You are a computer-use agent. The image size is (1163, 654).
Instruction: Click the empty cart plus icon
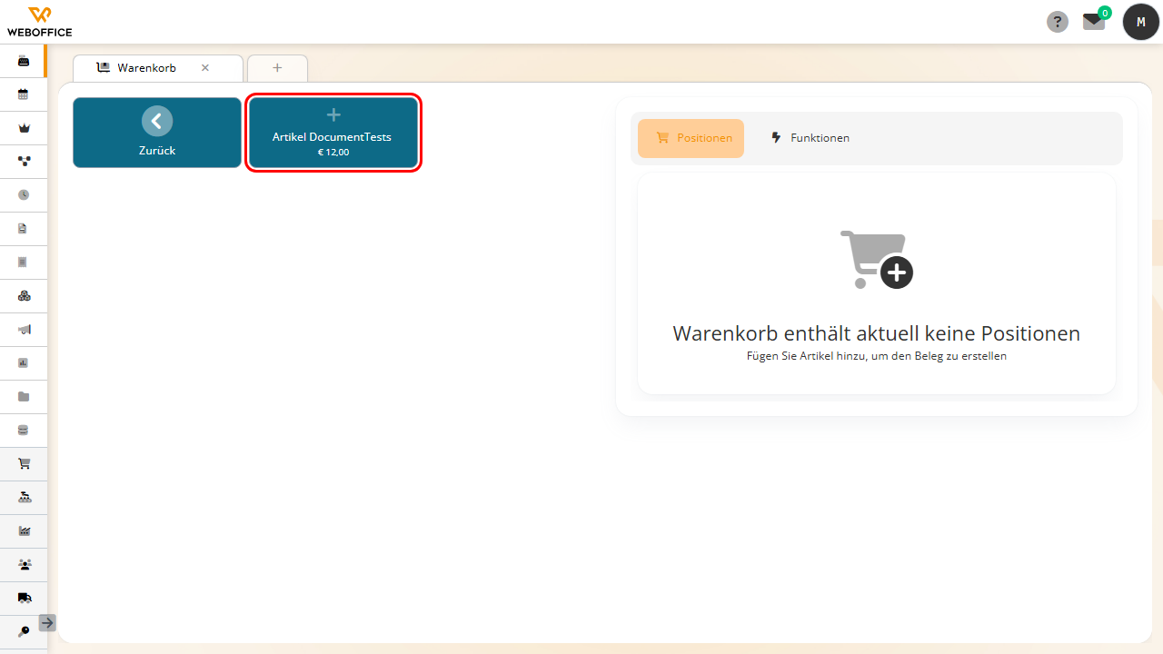(877, 260)
